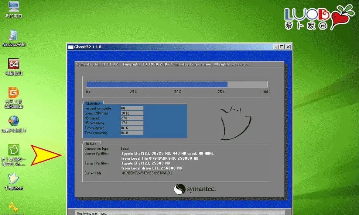The image size is (359, 215).
Task: Click the Symantec Ghost 11.0.2 copyright header
Action: point(163,64)
